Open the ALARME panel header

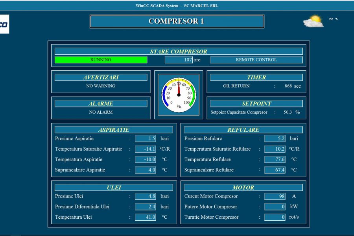[101, 103]
